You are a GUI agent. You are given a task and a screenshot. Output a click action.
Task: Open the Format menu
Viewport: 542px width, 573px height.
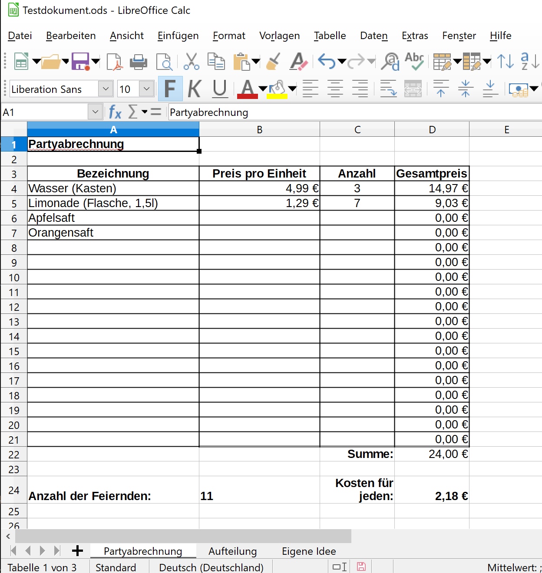(x=229, y=36)
